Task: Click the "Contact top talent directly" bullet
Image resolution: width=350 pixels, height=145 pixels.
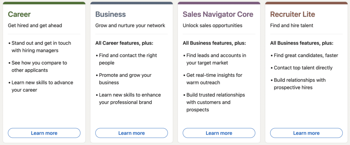Action: (303, 68)
